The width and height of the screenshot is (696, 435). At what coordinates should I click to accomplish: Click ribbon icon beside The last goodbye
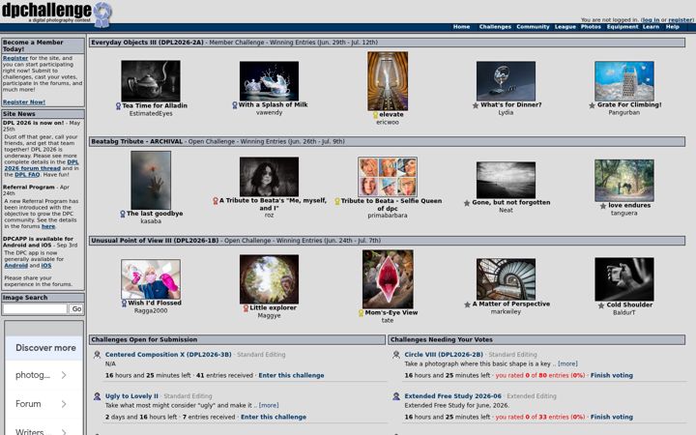coord(123,214)
